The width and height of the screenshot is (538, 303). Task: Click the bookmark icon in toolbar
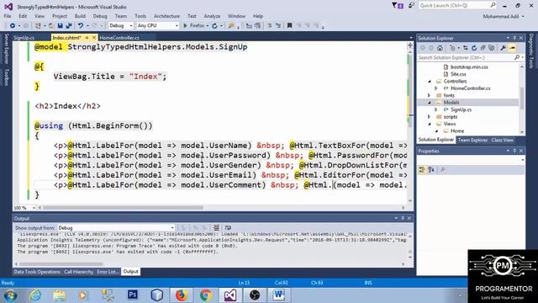[289, 26]
